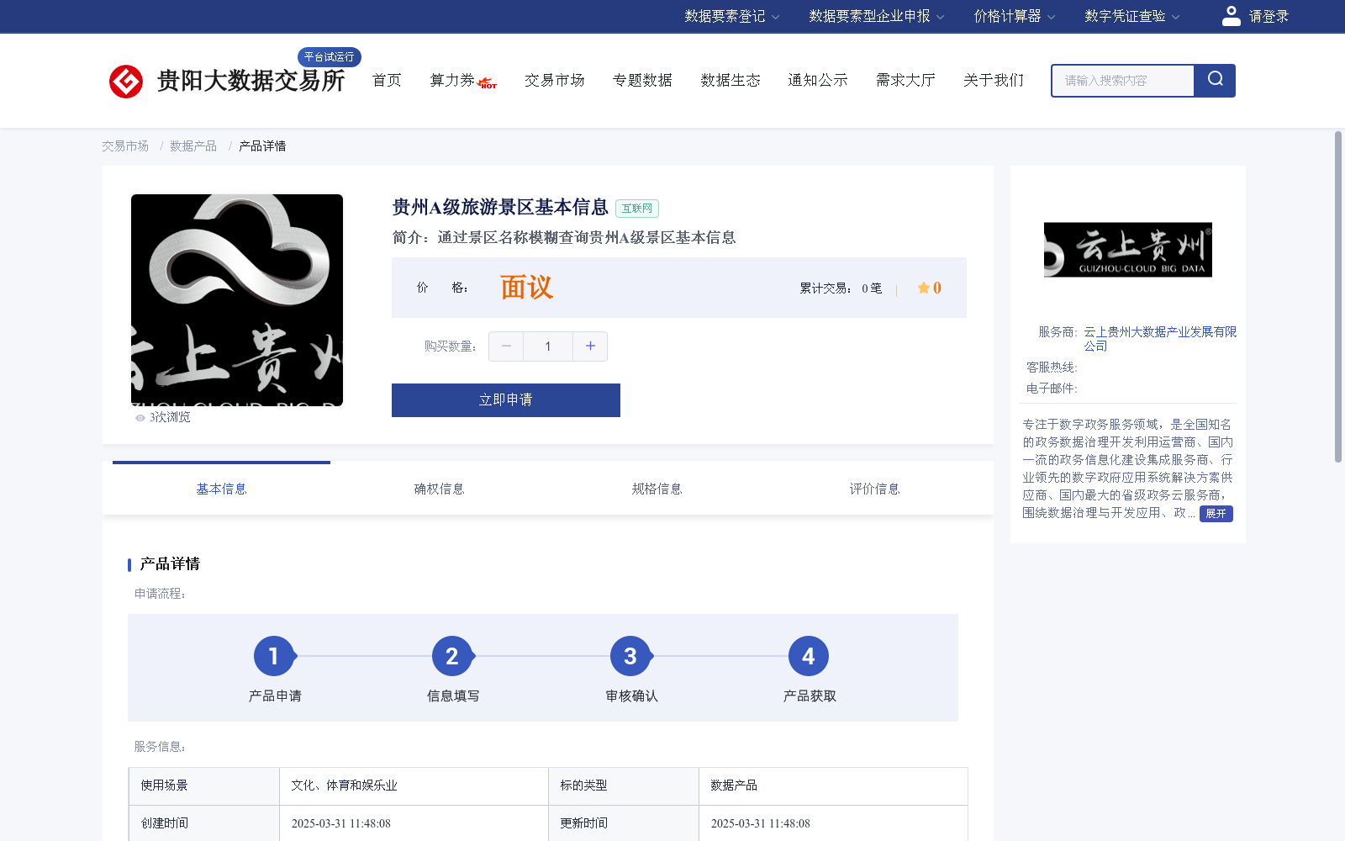Click the search input field

(1123, 81)
